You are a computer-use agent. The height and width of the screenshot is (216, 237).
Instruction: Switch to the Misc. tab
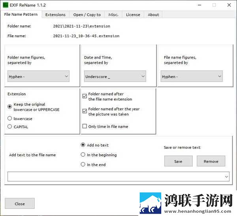point(113,15)
